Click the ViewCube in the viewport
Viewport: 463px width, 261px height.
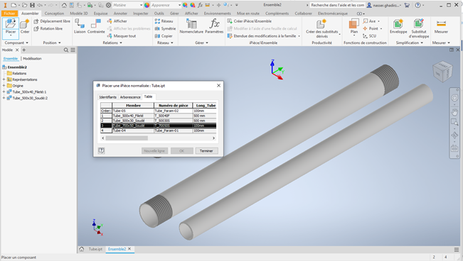442,72
